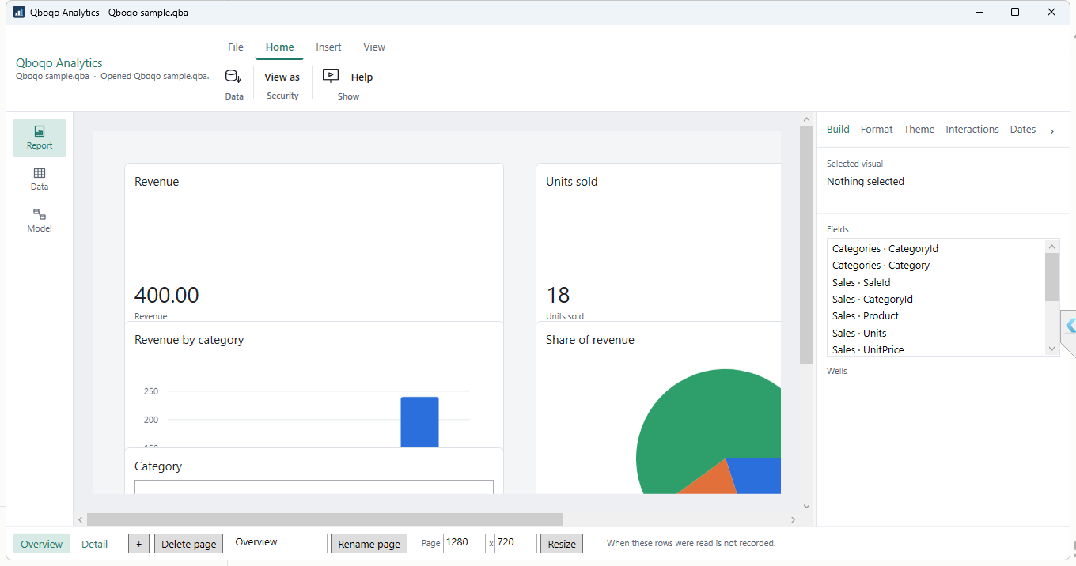
Task: Open the Data source icon in ribbon
Action: click(x=233, y=77)
